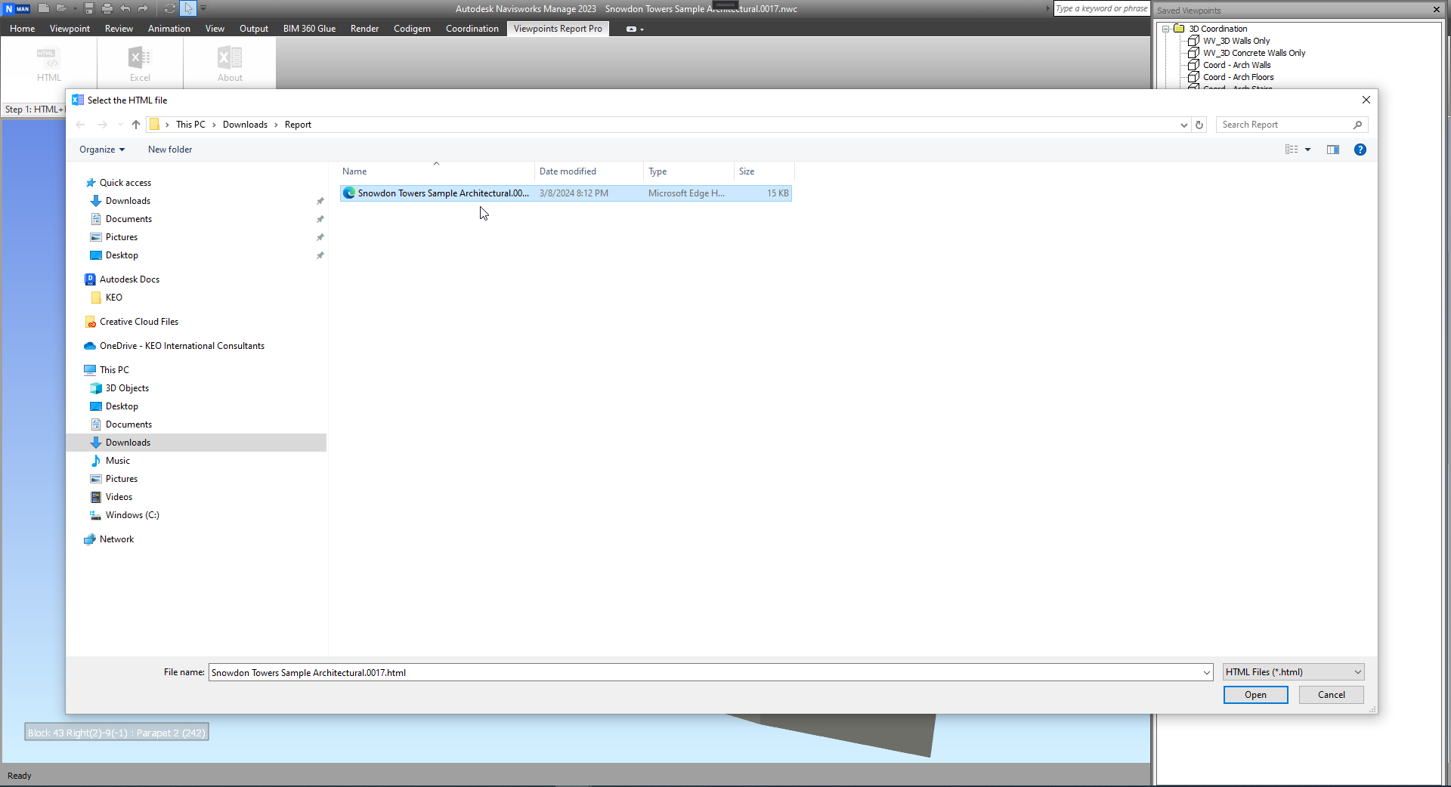1451x787 pixels.
Task: Click the Refresh icon in quick access toolbar
Action: [170, 8]
